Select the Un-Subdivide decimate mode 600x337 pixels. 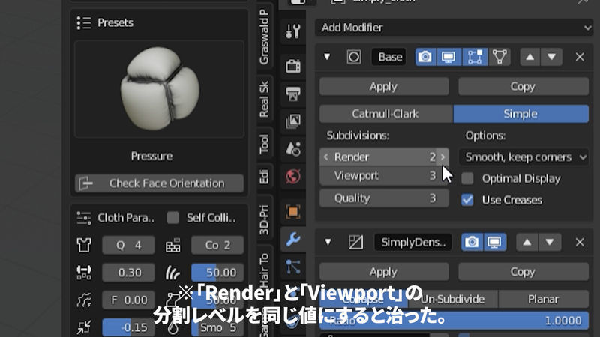[452, 299]
